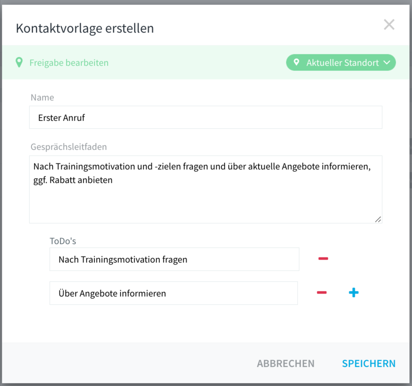The image size is (412, 386).
Task: Open the Aktueller Standort dropdown
Action: (x=341, y=63)
